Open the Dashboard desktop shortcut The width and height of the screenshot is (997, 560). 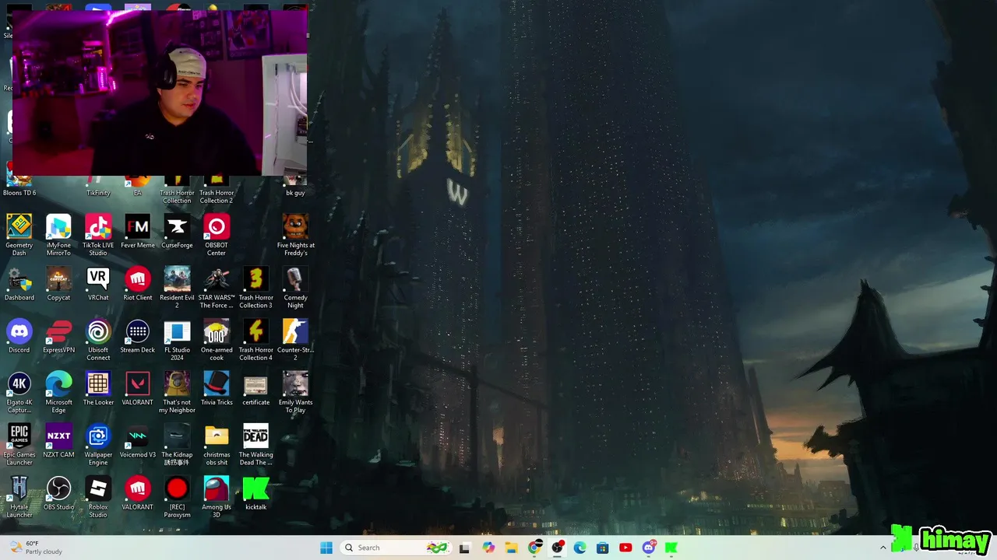tap(19, 283)
